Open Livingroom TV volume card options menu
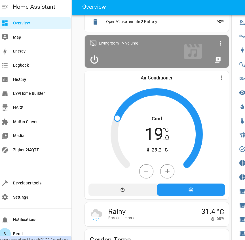This screenshot has height=240, width=245. [x=220, y=43]
